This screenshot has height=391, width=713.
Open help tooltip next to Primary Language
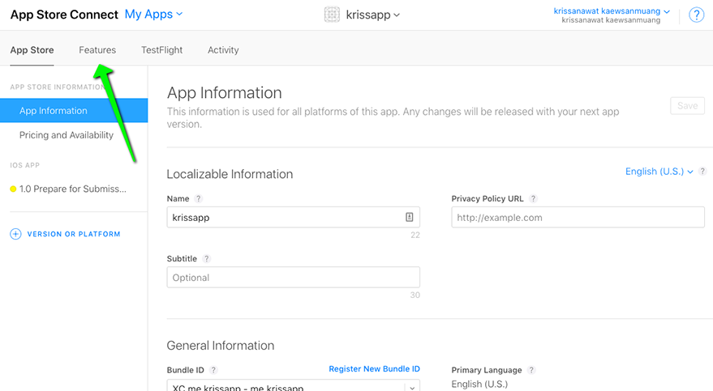tap(531, 370)
